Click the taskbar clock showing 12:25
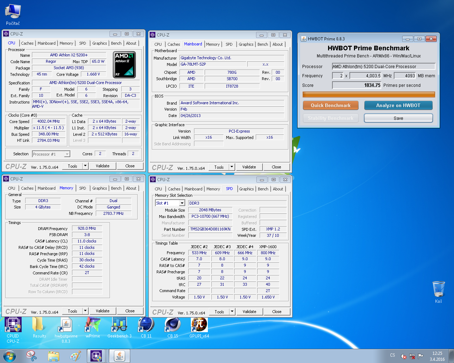Image resolution: width=454 pixels, height=363 pixels. pos(437,356)
